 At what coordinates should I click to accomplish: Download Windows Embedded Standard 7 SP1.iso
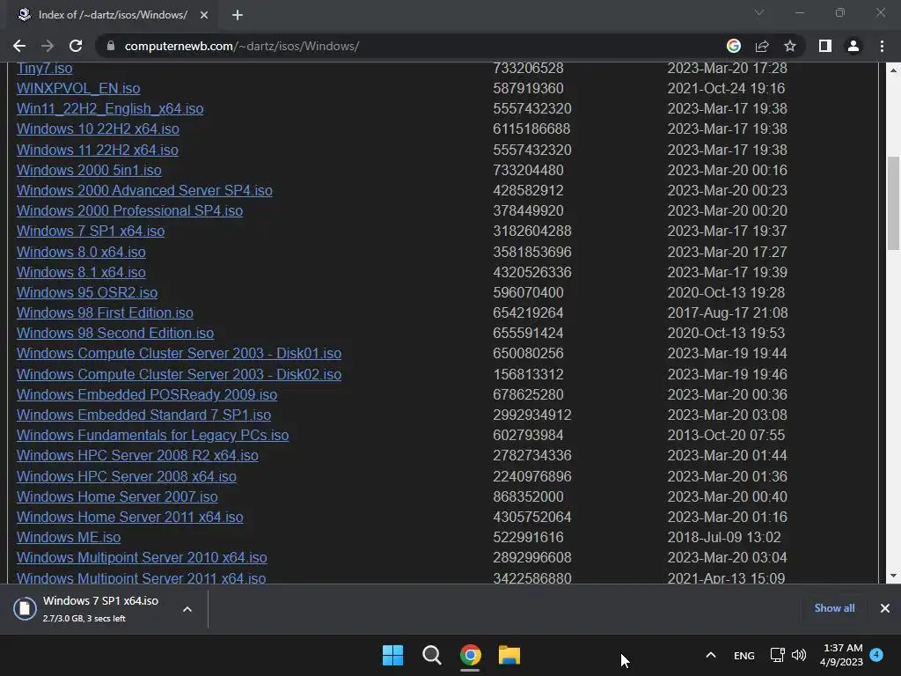[x=143, y=415]
